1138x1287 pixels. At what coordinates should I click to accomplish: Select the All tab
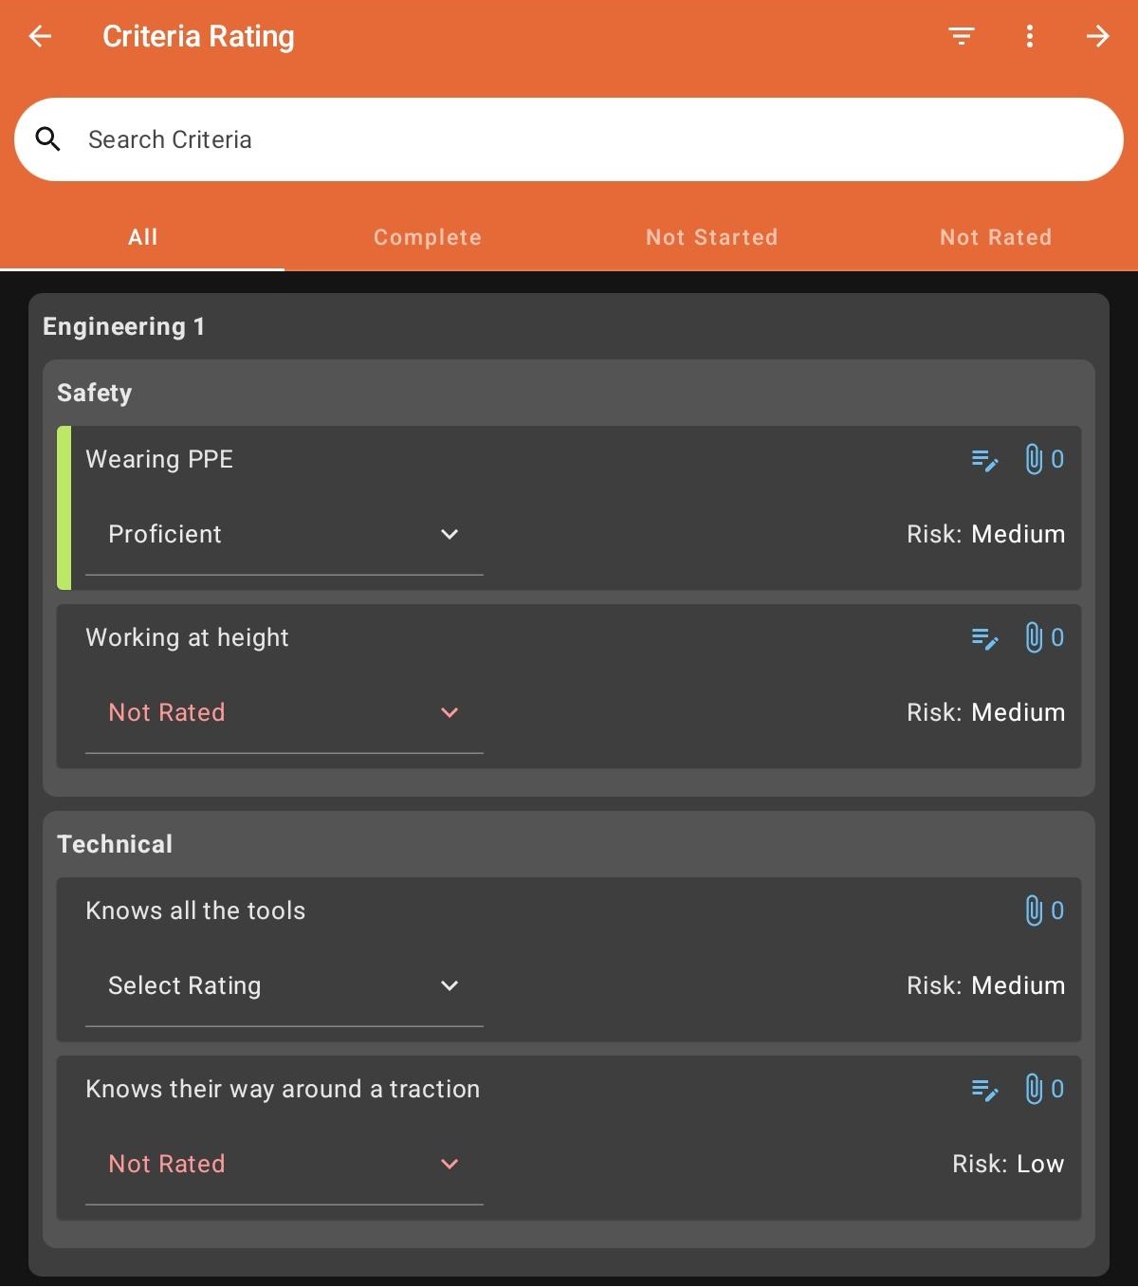(142, 237)
